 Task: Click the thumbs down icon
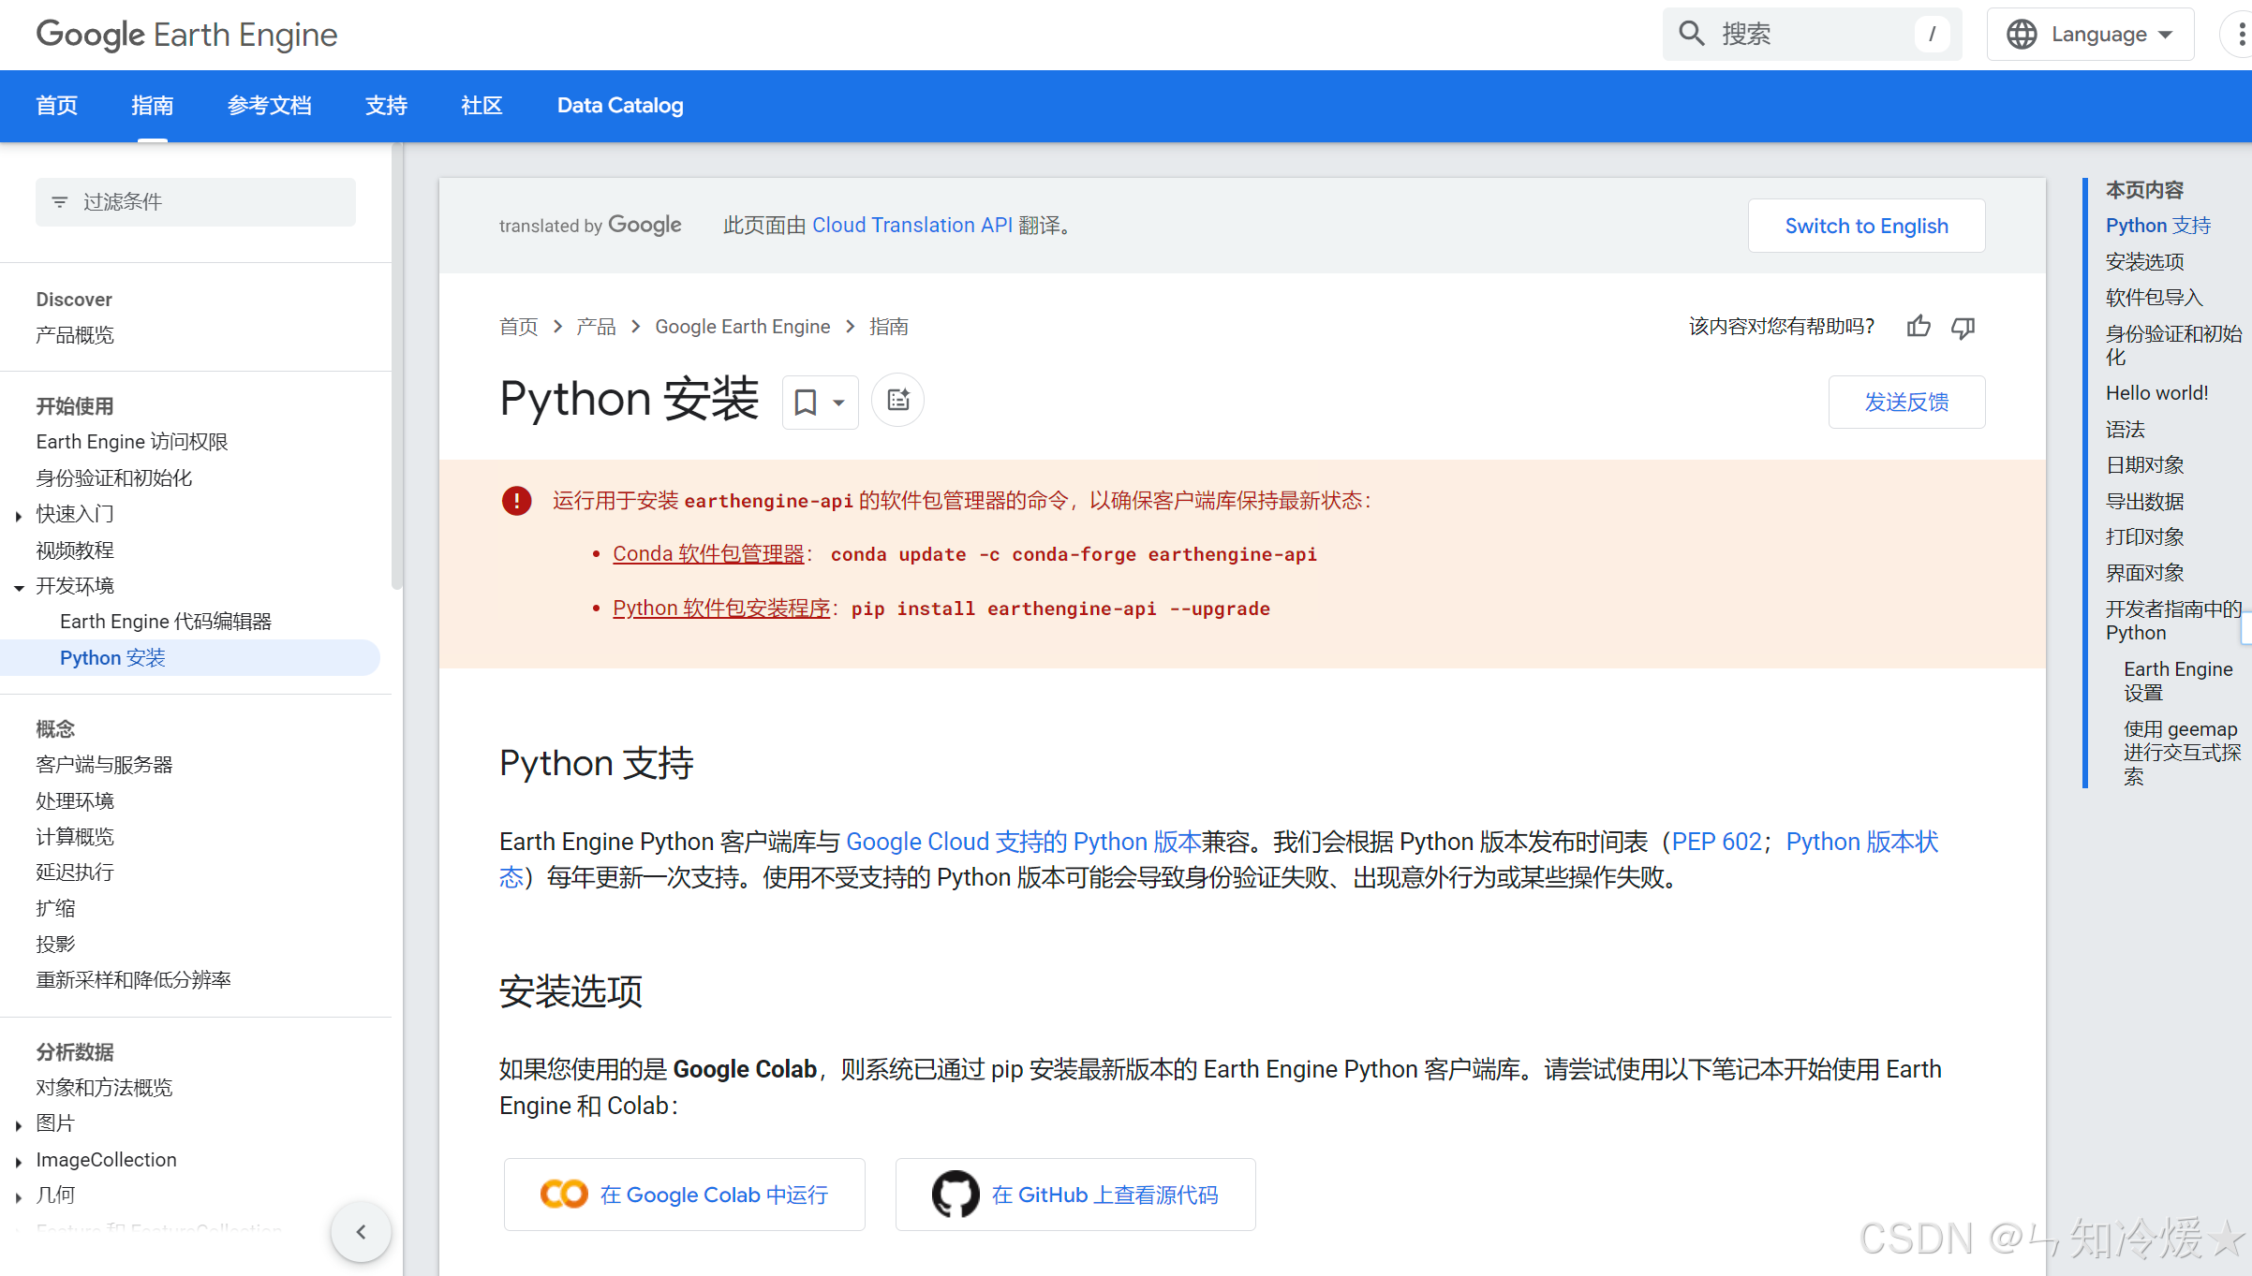[x=1963, y=327]
